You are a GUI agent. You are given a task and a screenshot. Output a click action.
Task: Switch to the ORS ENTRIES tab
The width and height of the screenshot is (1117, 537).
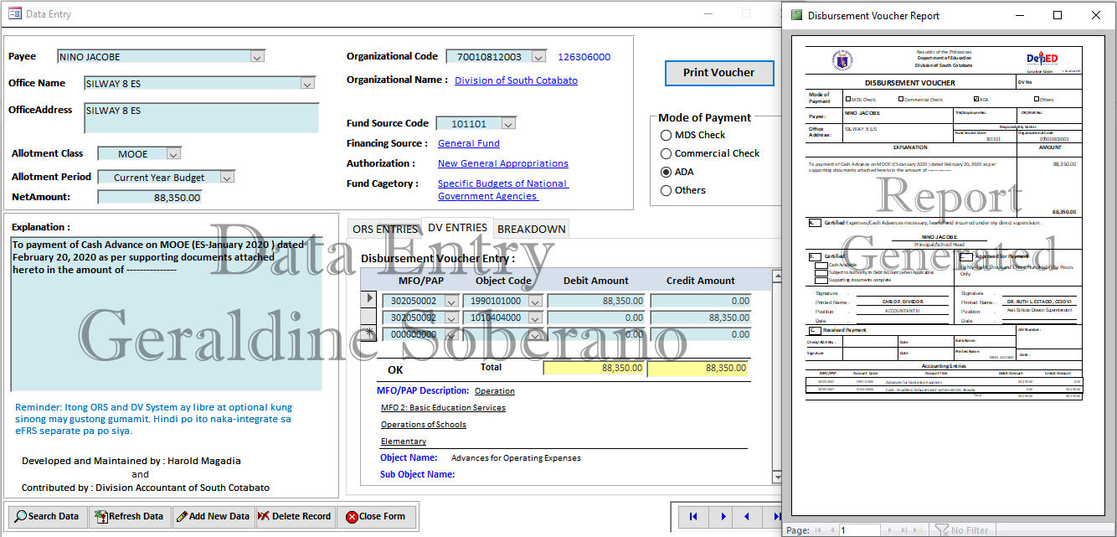(x=384, y=229)
